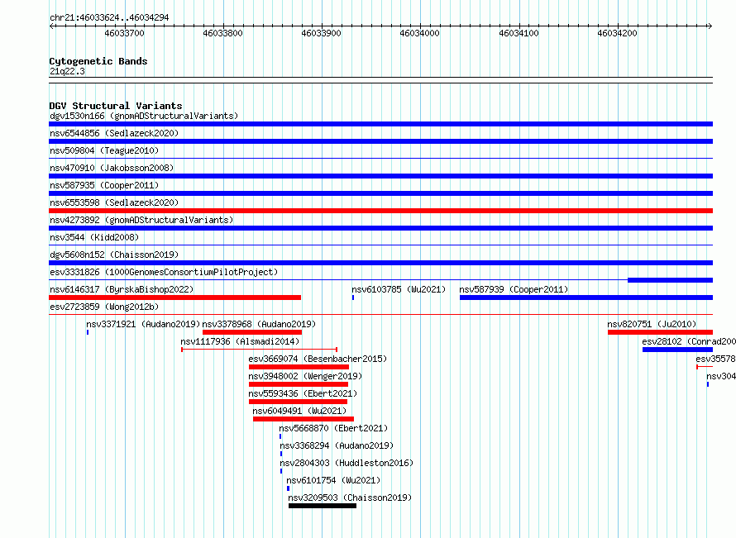Click nsv3948002 (Wenger2019) label
Screen dimensions: 736x538
(305, 376)
